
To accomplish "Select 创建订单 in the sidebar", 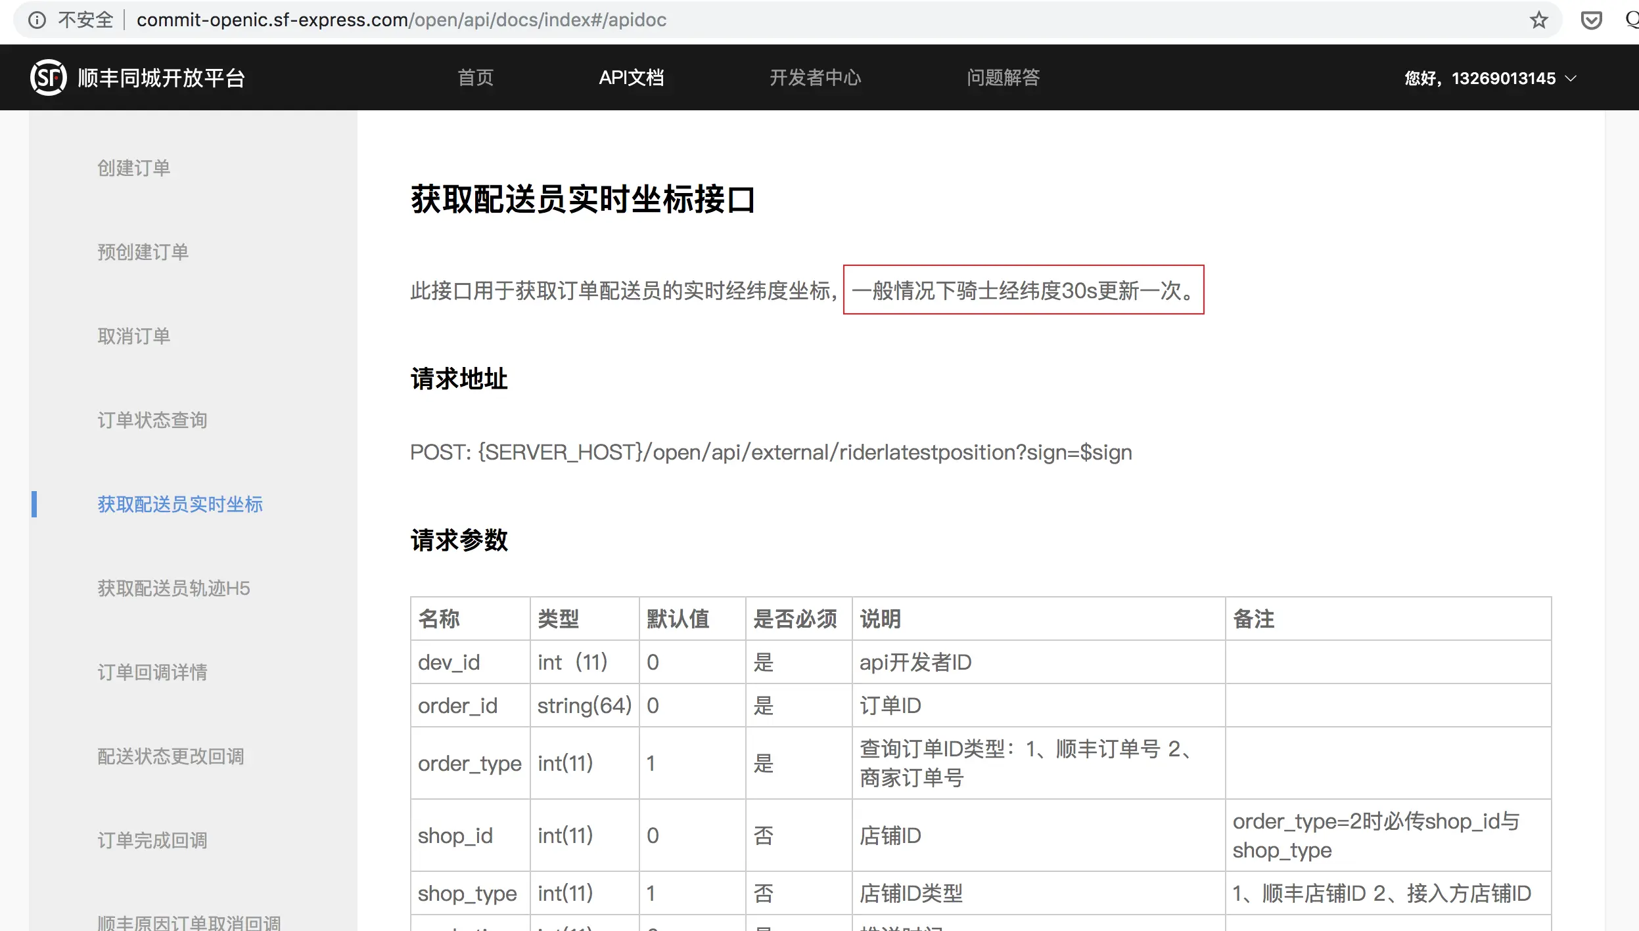I will (x=134, y=168).
